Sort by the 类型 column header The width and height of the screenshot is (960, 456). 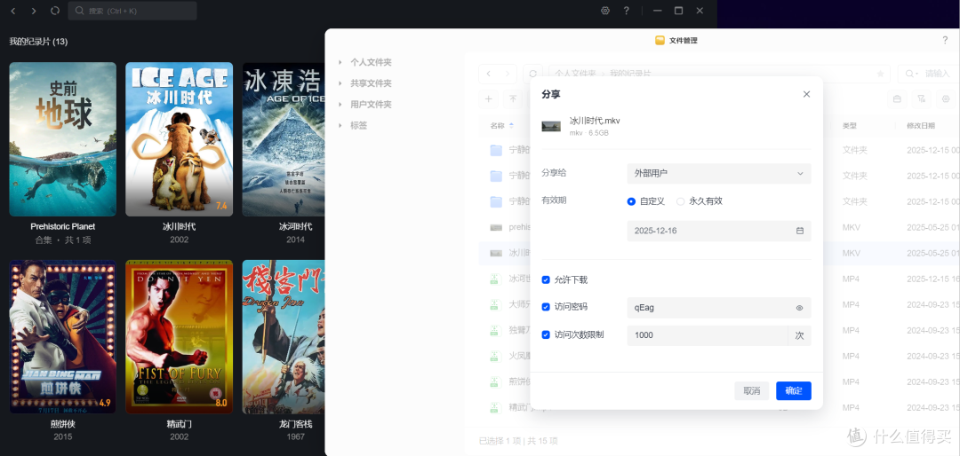(x=849, y=126)
